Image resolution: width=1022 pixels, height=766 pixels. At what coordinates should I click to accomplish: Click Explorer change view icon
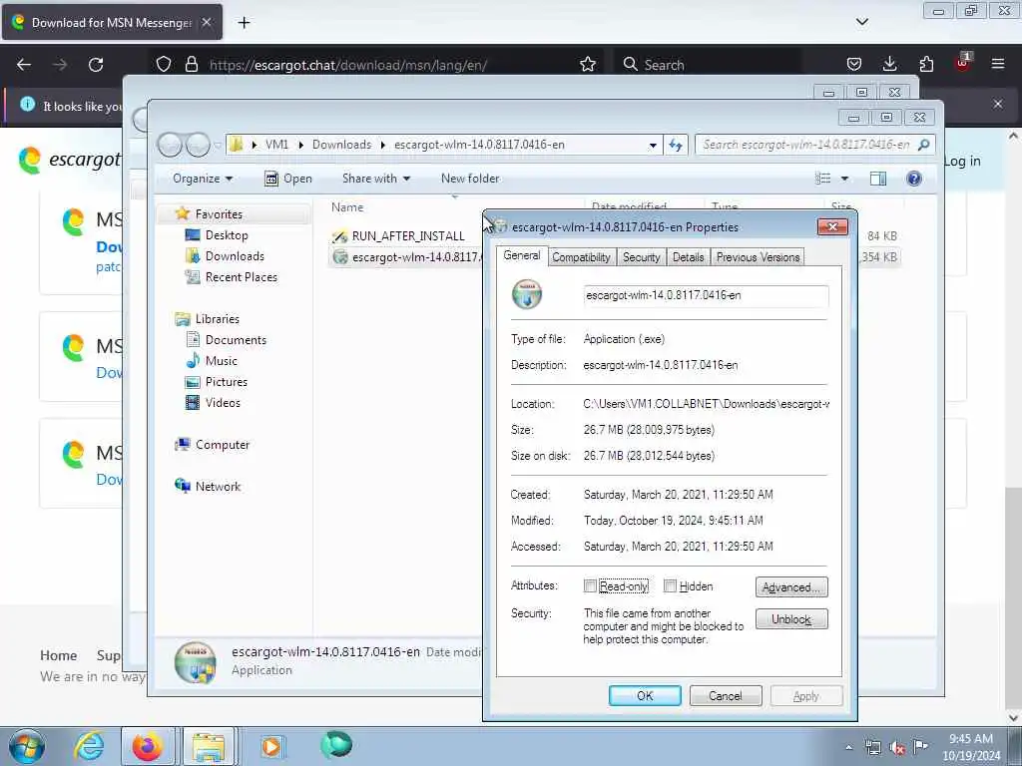(823, 179)
